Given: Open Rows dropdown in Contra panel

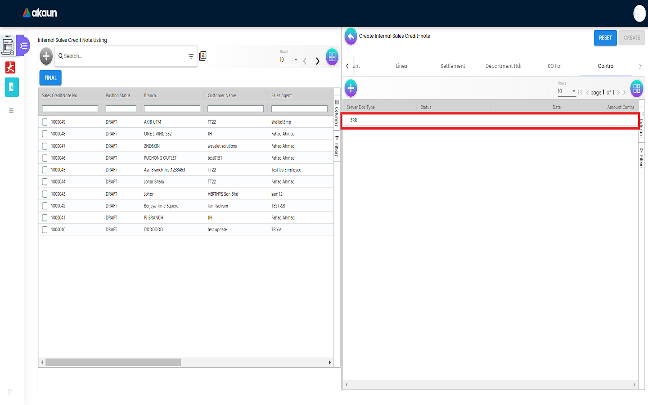Looking at the screenshot, I should [x=567, y=91].
